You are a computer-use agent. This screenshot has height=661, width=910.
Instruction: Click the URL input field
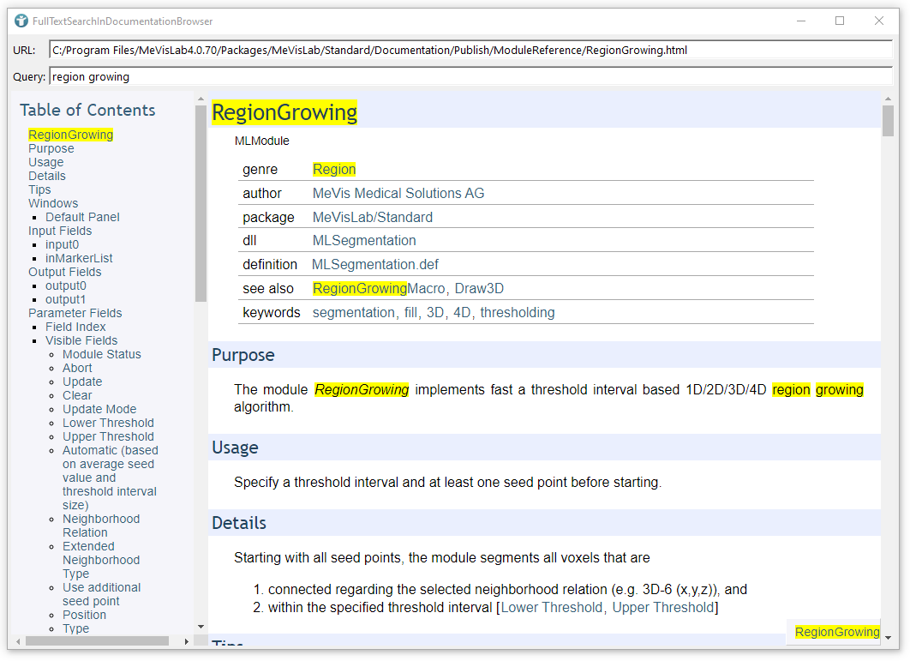470,50
